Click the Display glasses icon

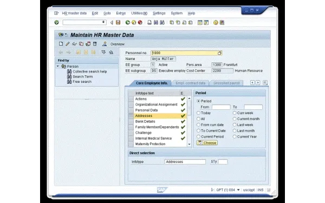pyautogui.click(x=74, y=44)
